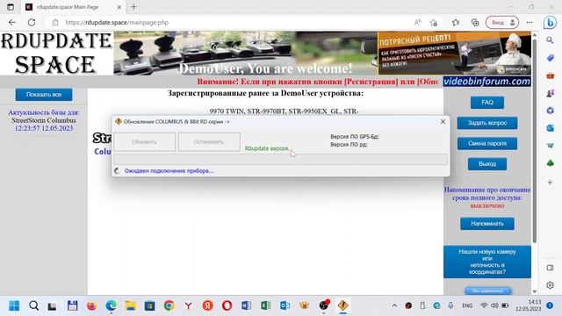Image resolution: width=562 pixels, height=316 pixels.
Task: Open File Explorer from the taskbar
Action: pyautogui.click(x=130, y=305)
